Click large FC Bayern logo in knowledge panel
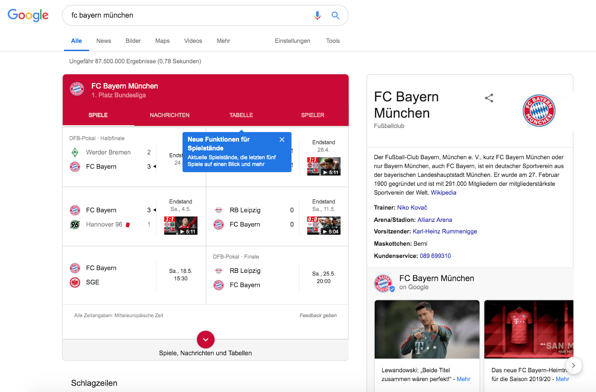 coord(539,111)
